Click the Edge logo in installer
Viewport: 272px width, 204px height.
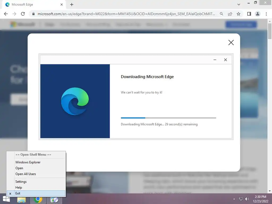click(75, 101)
